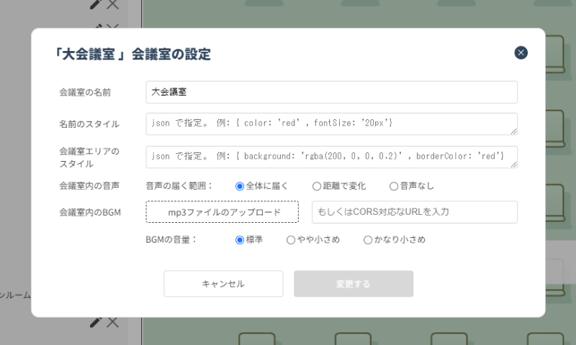Image resolution: width=576 pixels, height=345 pixels.
Task: Click the resize handle of 会議室エリアのスタイル textarea
Action: 514,165
